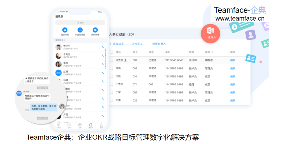Viewport: 296px width, 144px height.
Task: Click the 经理 job title cell
Action: pyautogui.click(x=191, y=84)
